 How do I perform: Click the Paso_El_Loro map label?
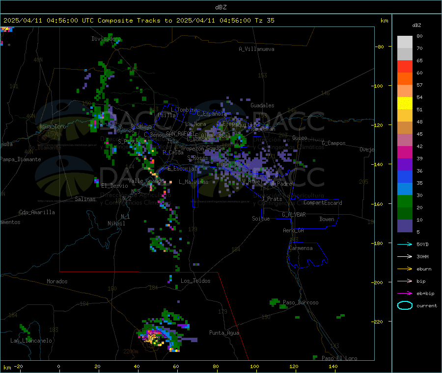[339, 358]
